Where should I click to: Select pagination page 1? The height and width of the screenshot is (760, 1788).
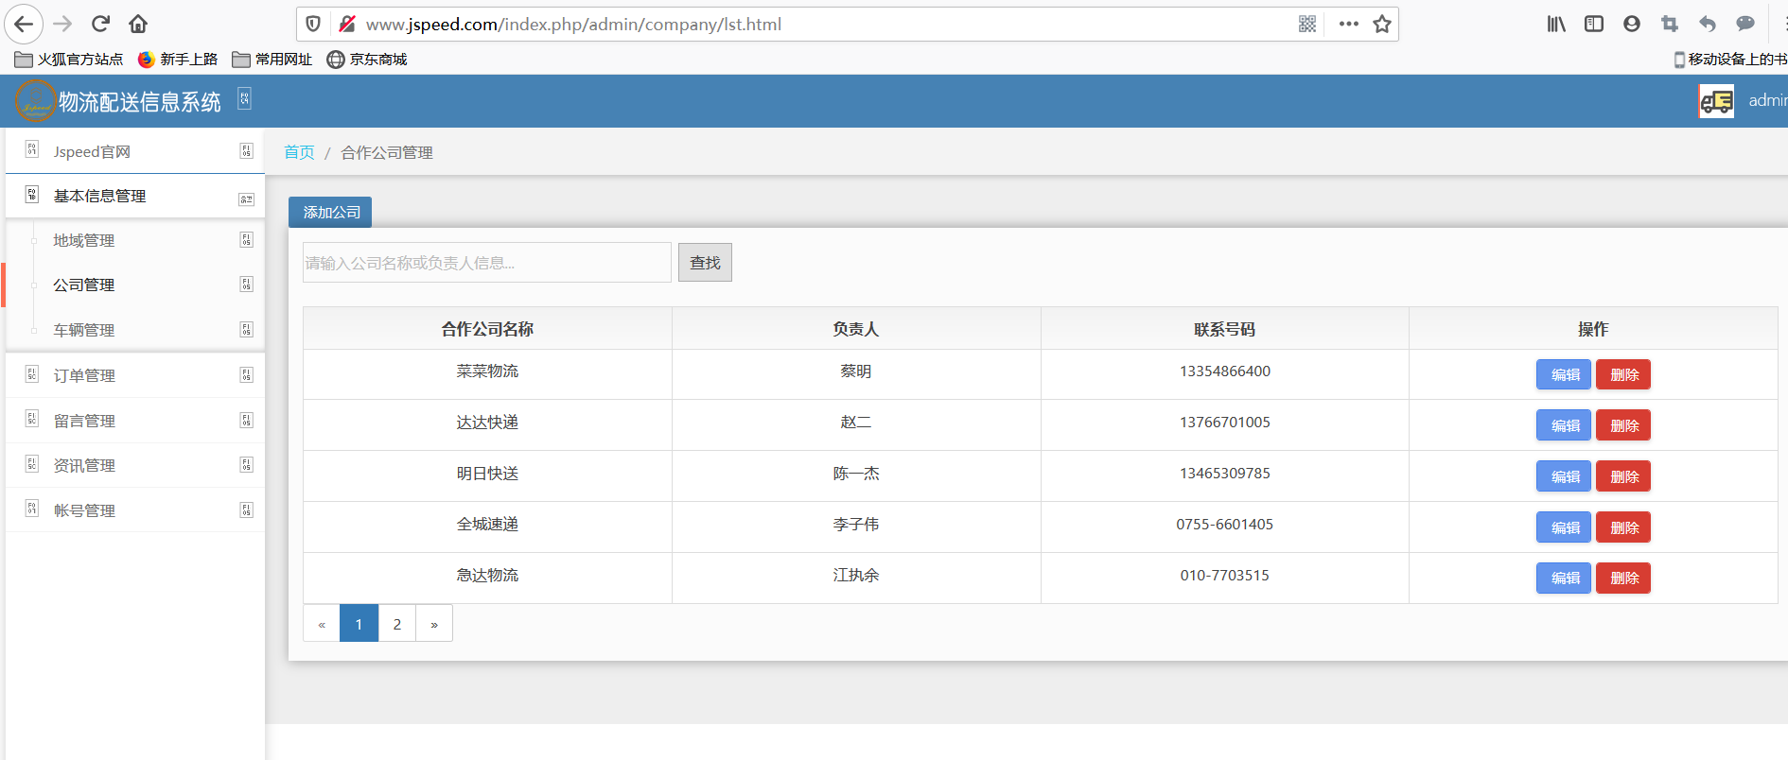359,624
